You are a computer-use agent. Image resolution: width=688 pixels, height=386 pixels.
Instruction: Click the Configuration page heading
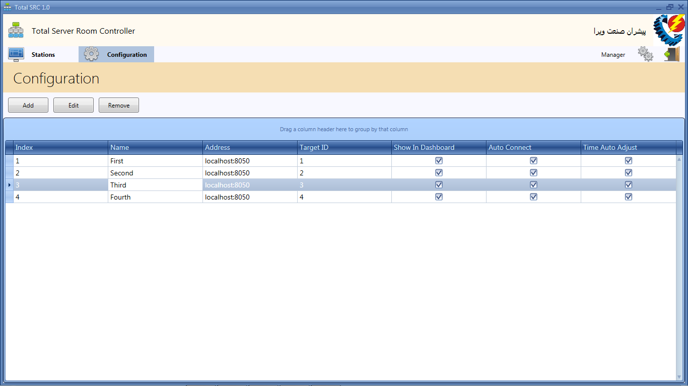[x=56, y=78]
